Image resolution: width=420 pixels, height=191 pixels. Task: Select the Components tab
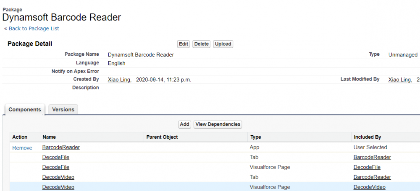click(x=25, y=109)
